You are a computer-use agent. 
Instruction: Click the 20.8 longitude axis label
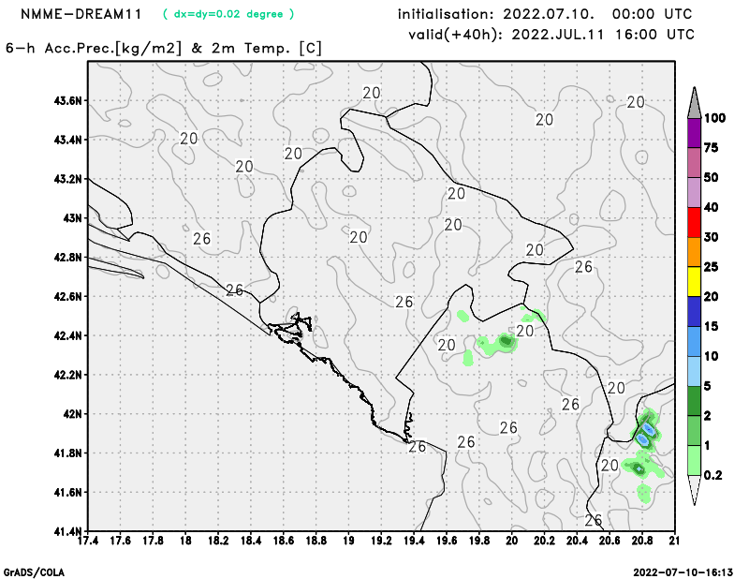642,542
